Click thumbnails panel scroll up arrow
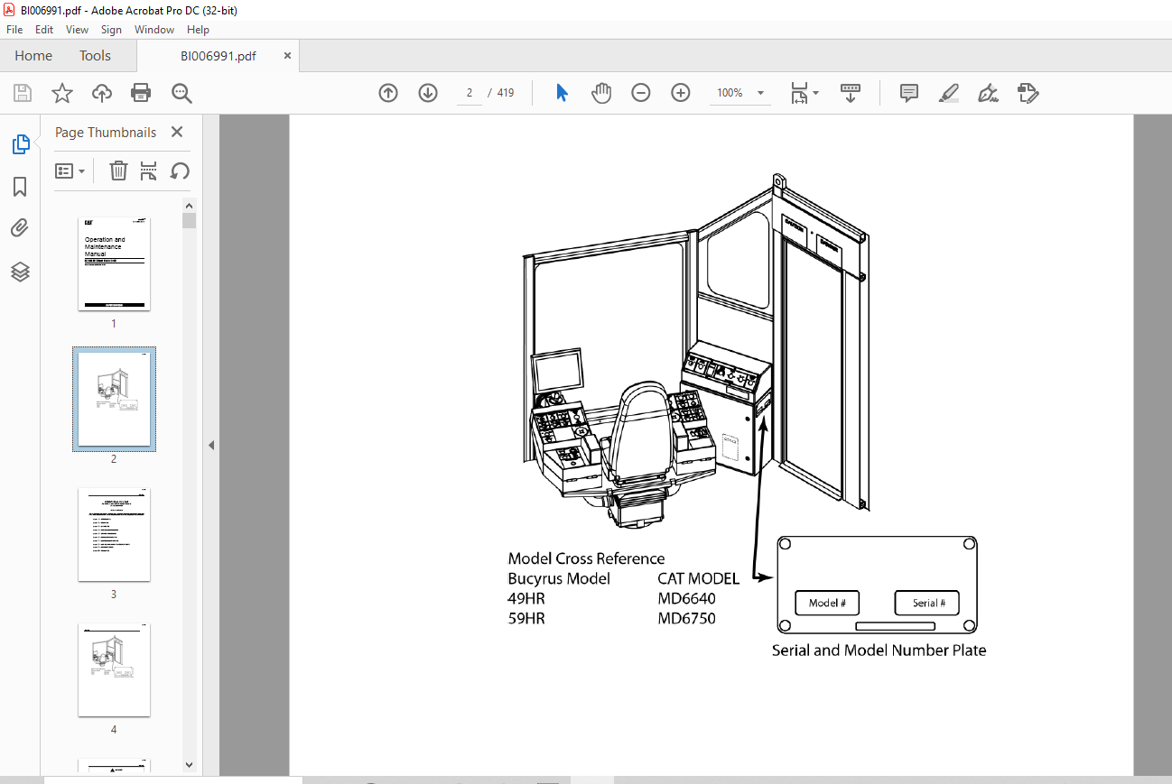 tap(189, 206)
